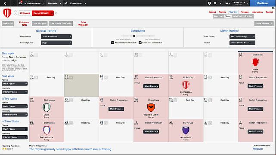Open the Tactics menu
The height and width of the screenshot is (155, 276).
[x=223, y=12]
